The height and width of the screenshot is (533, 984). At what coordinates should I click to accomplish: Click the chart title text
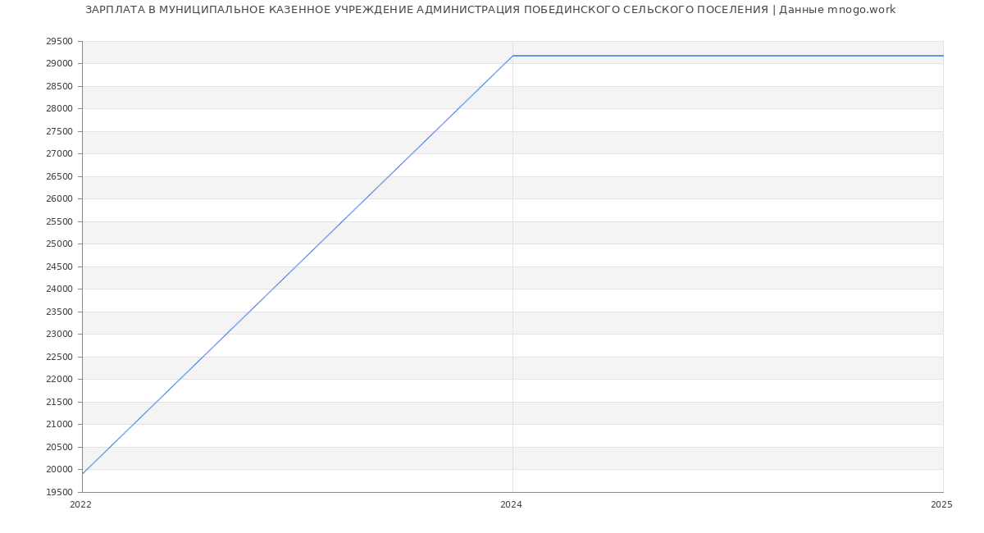(490, 10)
